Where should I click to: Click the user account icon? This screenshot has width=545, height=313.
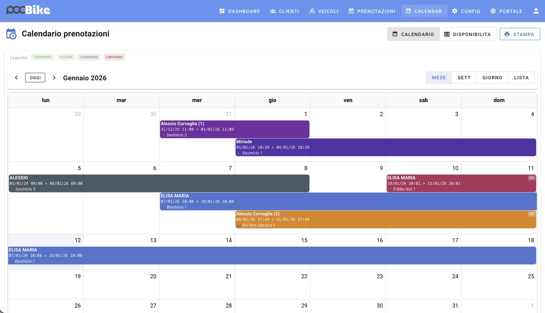tap(536, 11)
